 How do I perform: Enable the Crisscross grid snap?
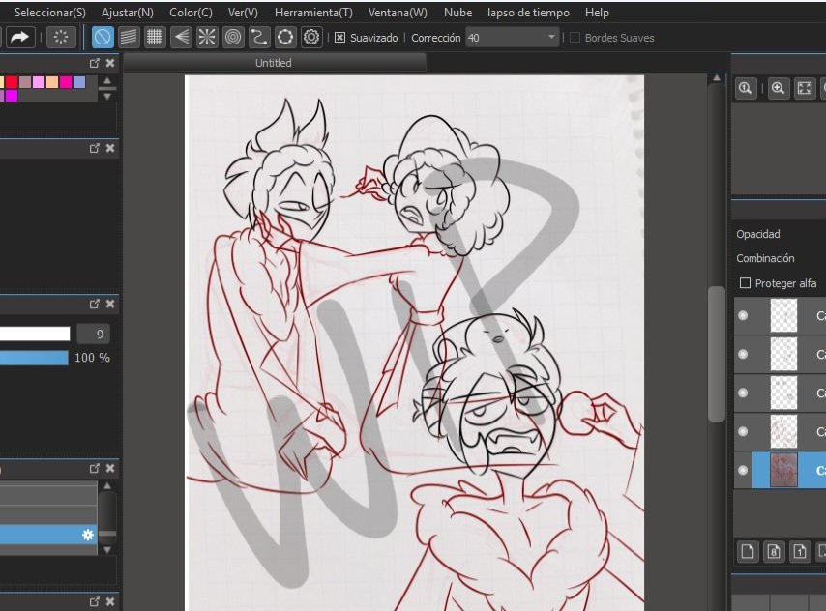coord(155,38)
